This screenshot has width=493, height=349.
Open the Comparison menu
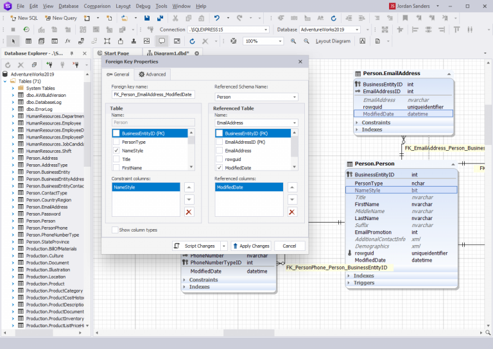point(97,6)
